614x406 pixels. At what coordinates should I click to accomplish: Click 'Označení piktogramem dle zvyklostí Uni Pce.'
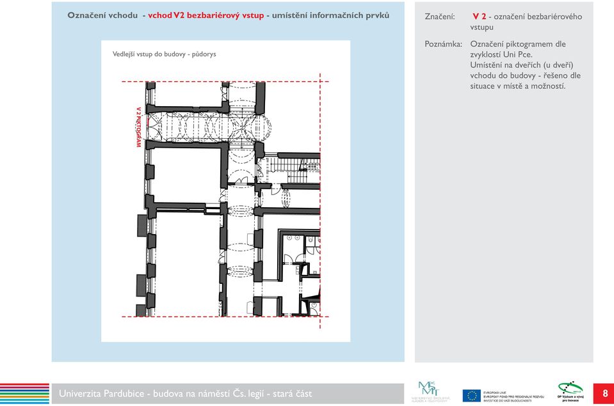point(518,49)
